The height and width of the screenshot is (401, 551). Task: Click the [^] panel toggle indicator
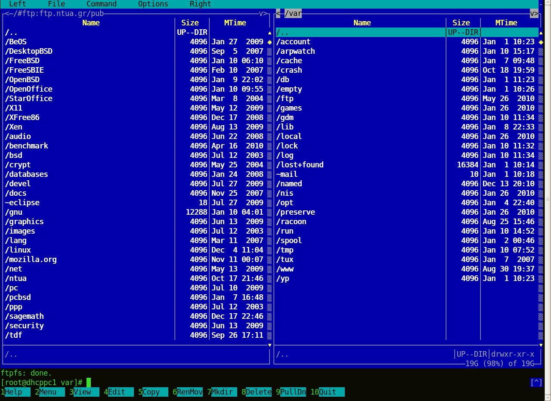tap(536, 382)
